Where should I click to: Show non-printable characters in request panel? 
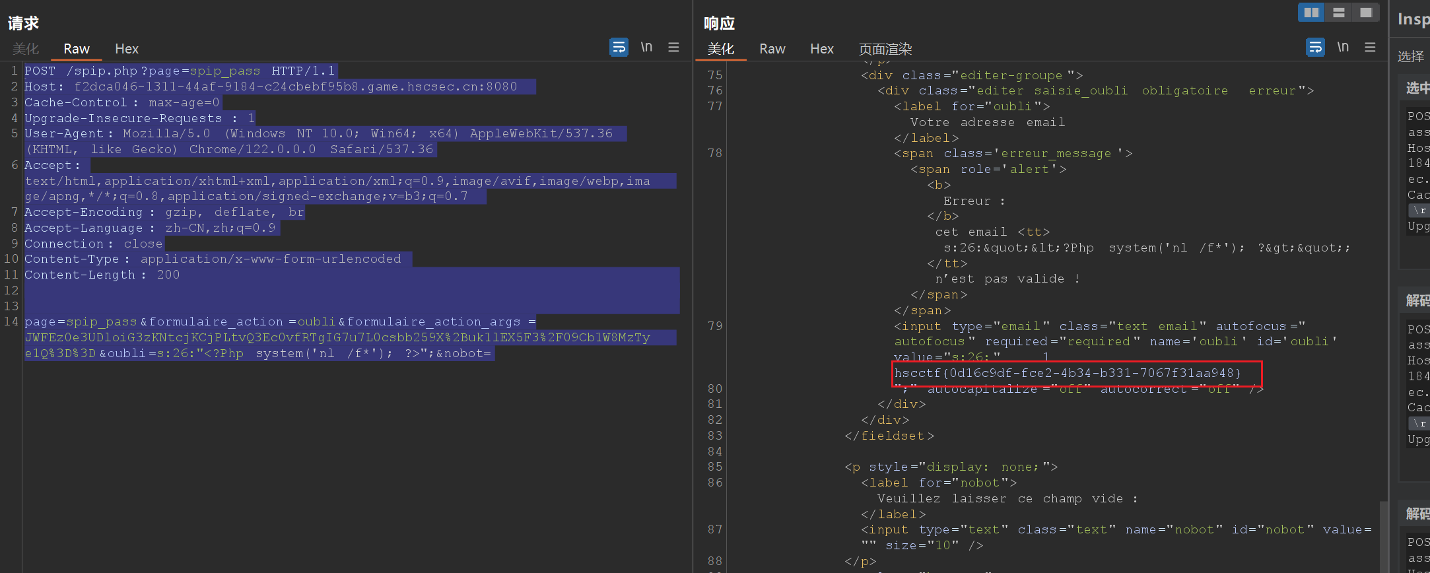click(x=646, y=48)
